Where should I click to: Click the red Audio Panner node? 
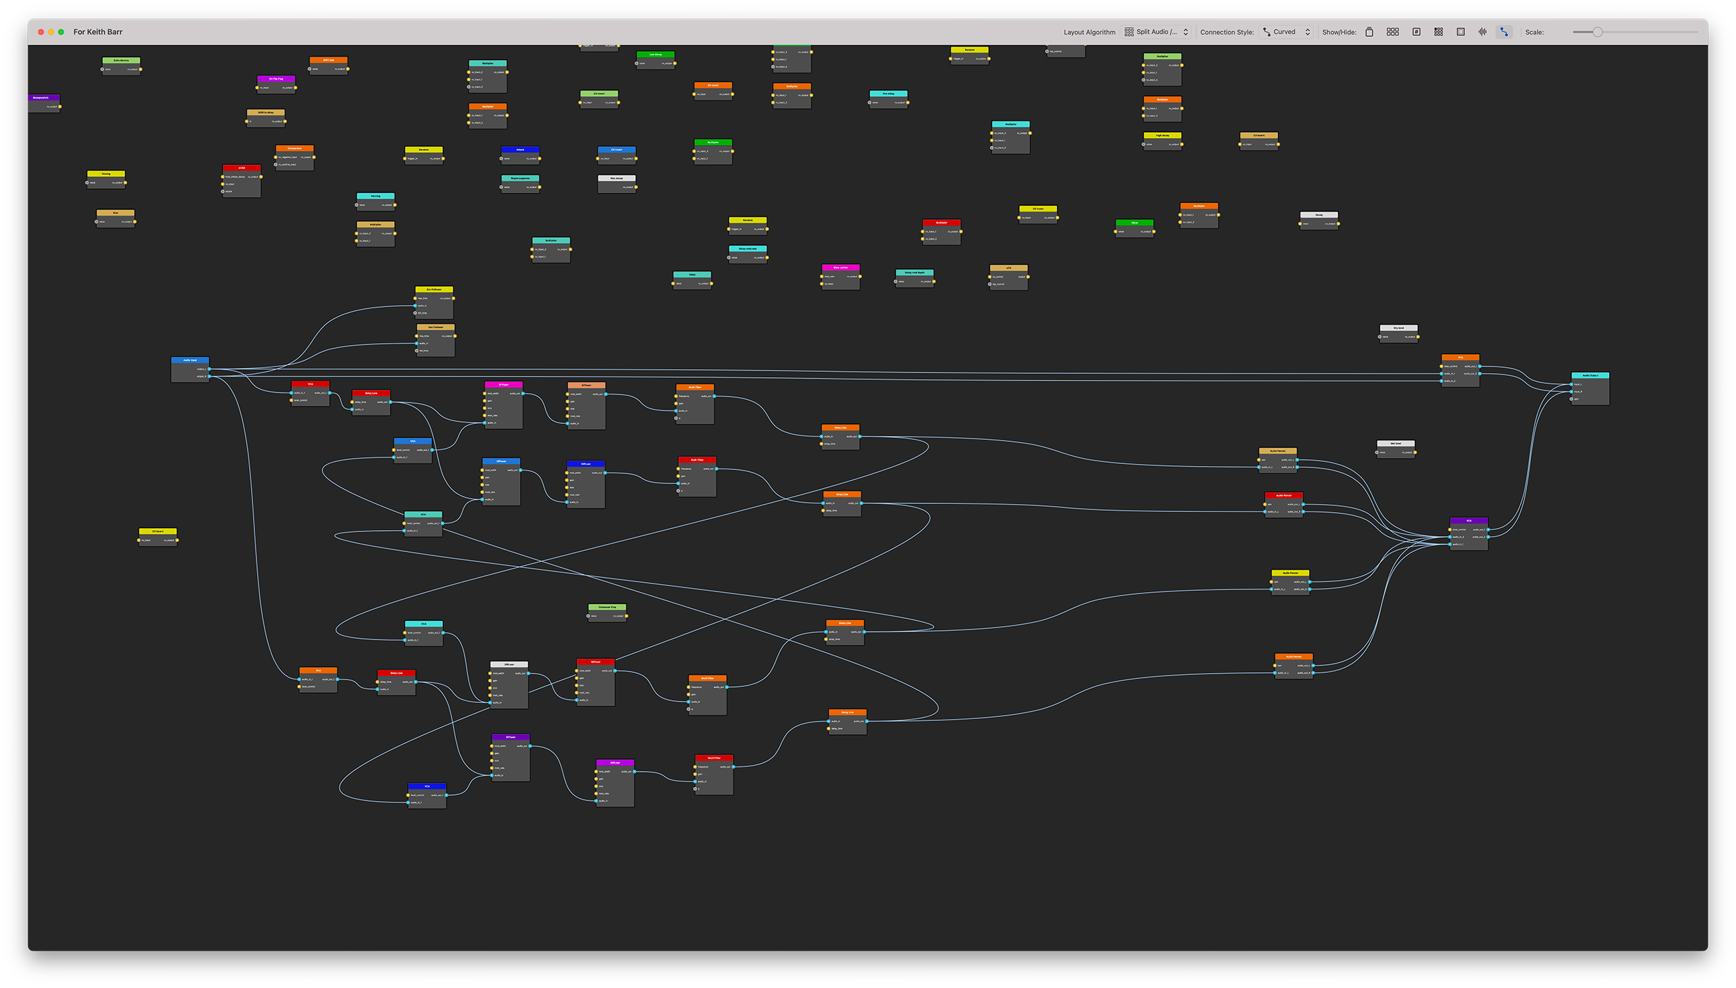click(x=1283, y=495)
